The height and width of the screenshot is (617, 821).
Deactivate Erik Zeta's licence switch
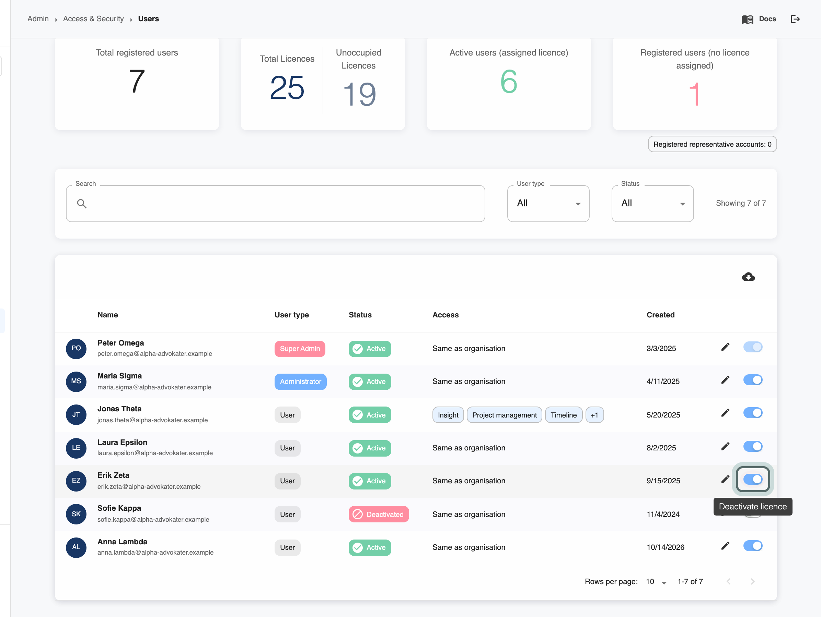click(x=753, y=479)
